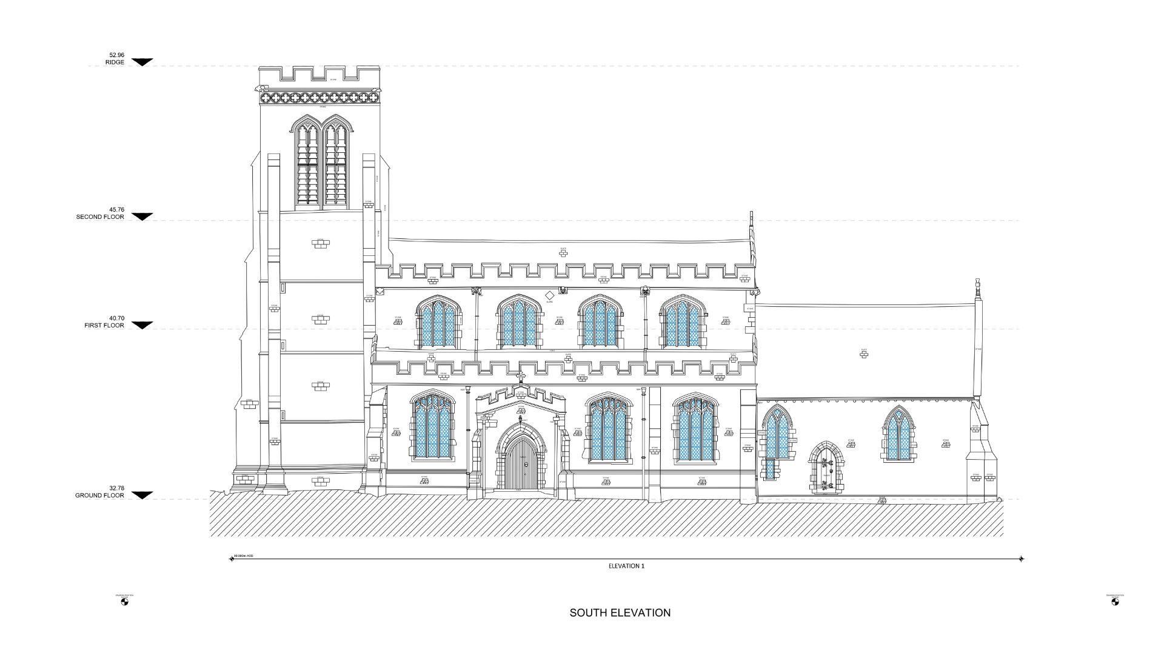Click the diamond alarm symbol on the clerestory wall
This screenshot has width=1164, height=655.
(549, 295)
